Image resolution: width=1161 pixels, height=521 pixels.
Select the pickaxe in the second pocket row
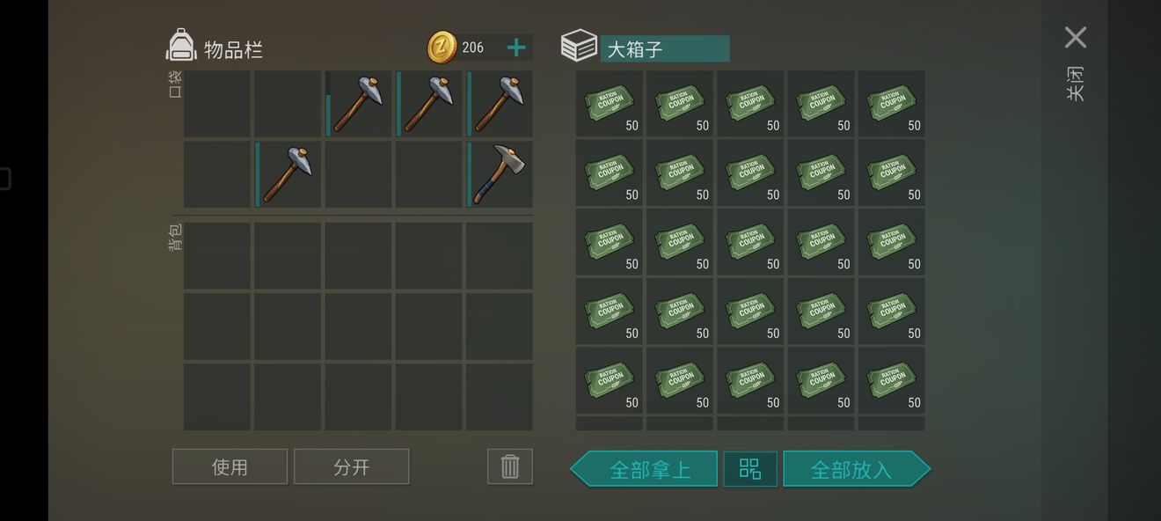288,174
